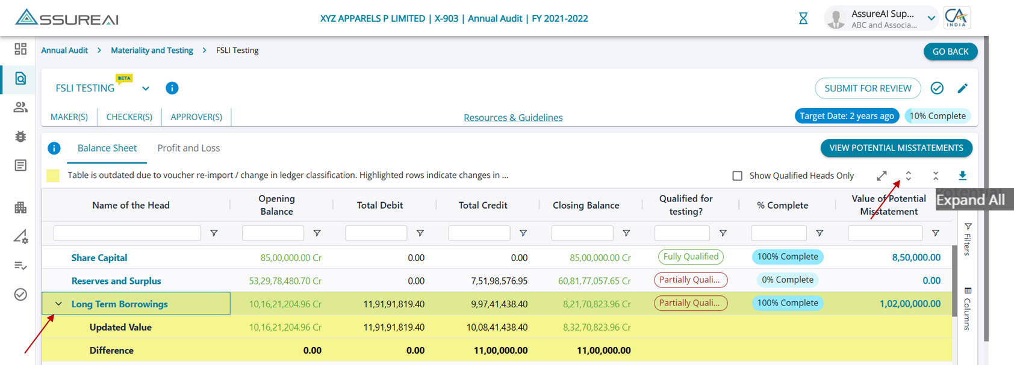Switch to the Profit and Loss tab
Image resolution: width=1014 pixels, height=365 pixels.
(x=188, y=148)
